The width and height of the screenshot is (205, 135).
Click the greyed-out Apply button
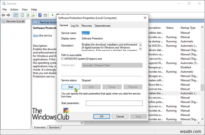coord(138,117)
